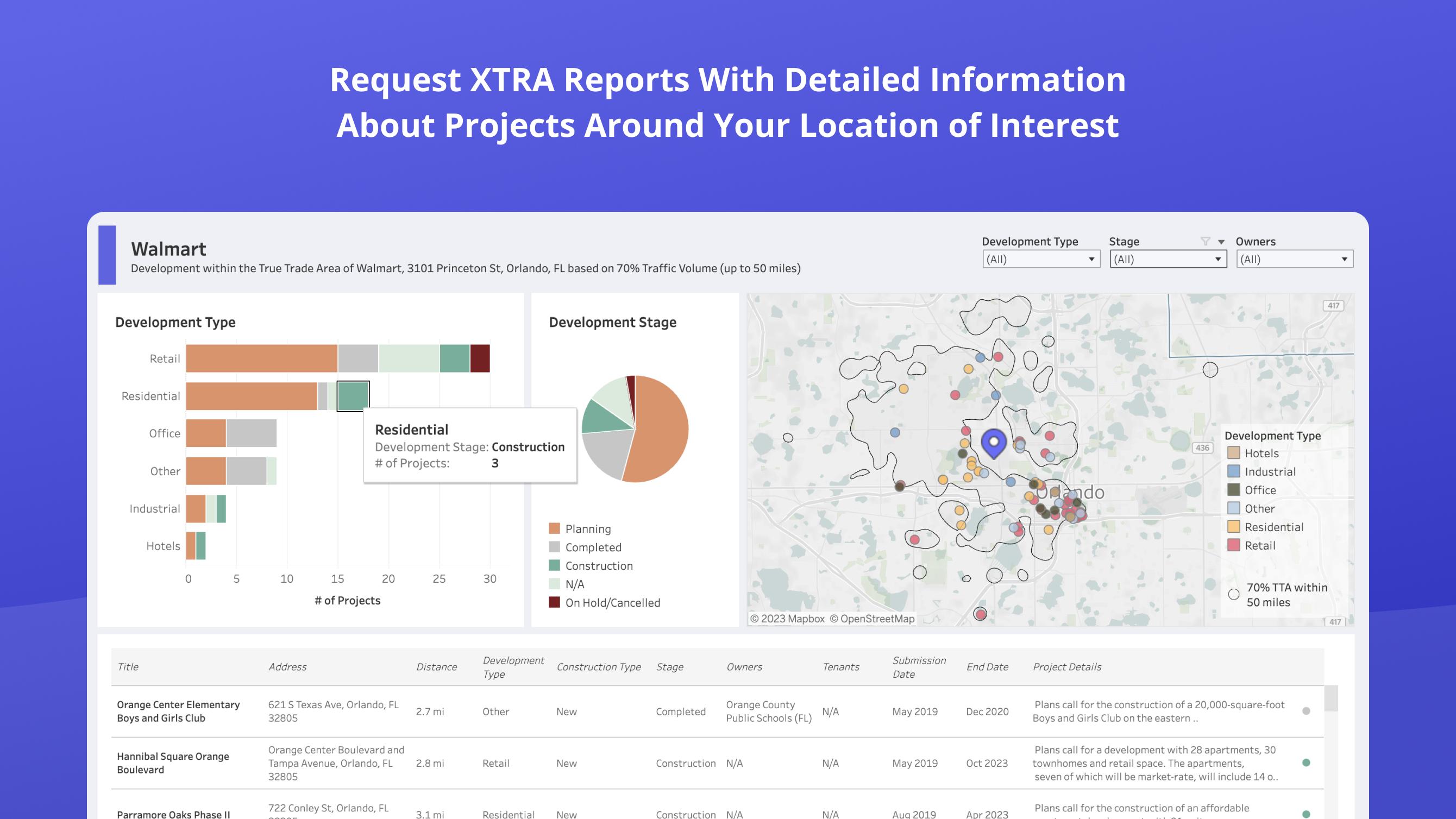Expand the Stage filter options arrow

tap(1221, 242)
